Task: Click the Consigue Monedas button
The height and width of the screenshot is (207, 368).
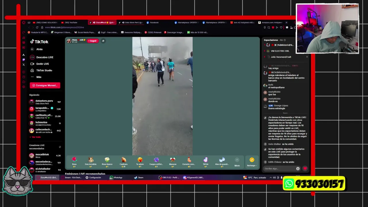Action: pyautogui.click(x=45, y=85)
